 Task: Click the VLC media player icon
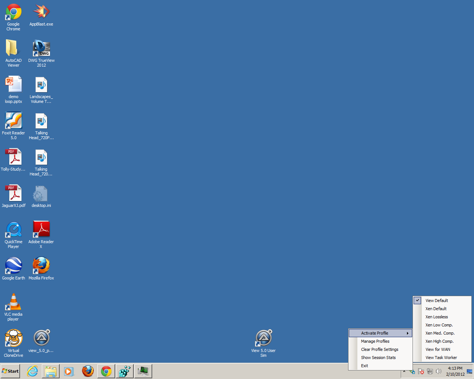pos(13,302)
